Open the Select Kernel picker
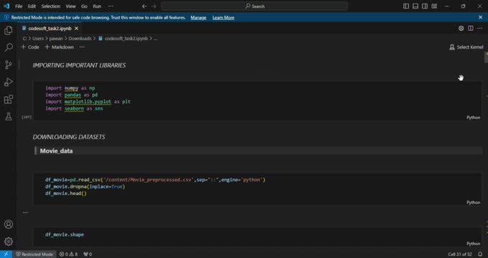The height and width of the screenshot is (258, 488). point(466,47)
